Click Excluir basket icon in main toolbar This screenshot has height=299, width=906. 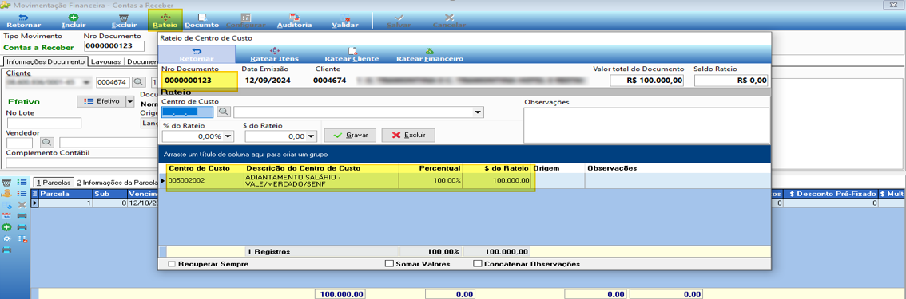(x=124, y=22)
